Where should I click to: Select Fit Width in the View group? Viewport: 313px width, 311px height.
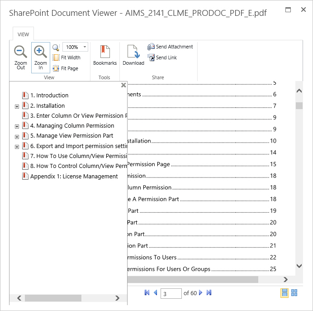(66, 57)
